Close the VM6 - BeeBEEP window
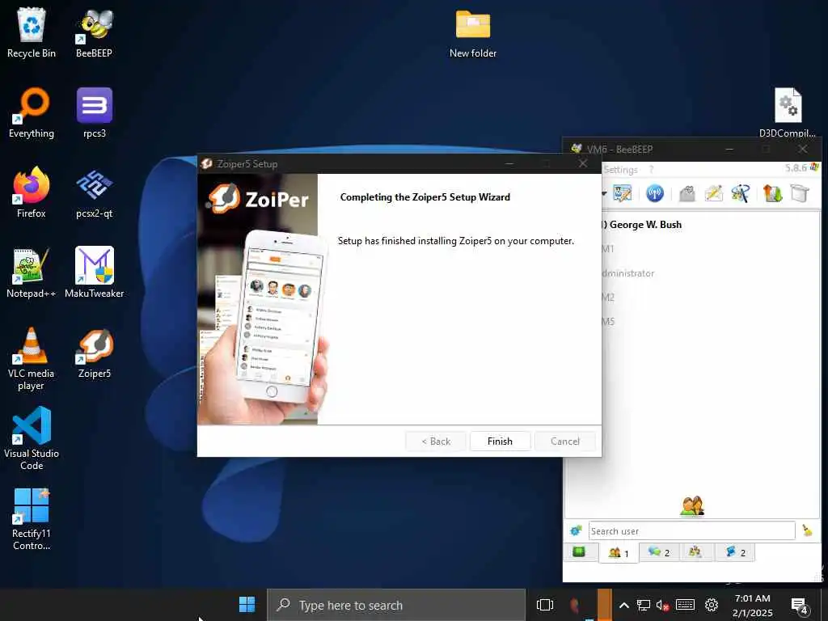Image resolution: width=828 pixels, height=621 pixels. (803, 149)
